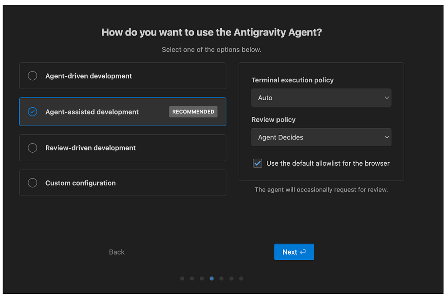Click the 'How do you want to use the Antigravity Agent?' heading

(212, 32)
